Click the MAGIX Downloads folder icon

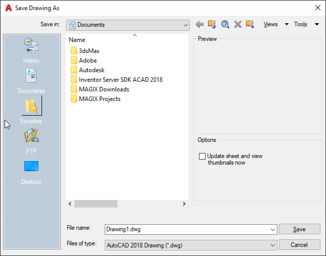(x=74, y=89)
